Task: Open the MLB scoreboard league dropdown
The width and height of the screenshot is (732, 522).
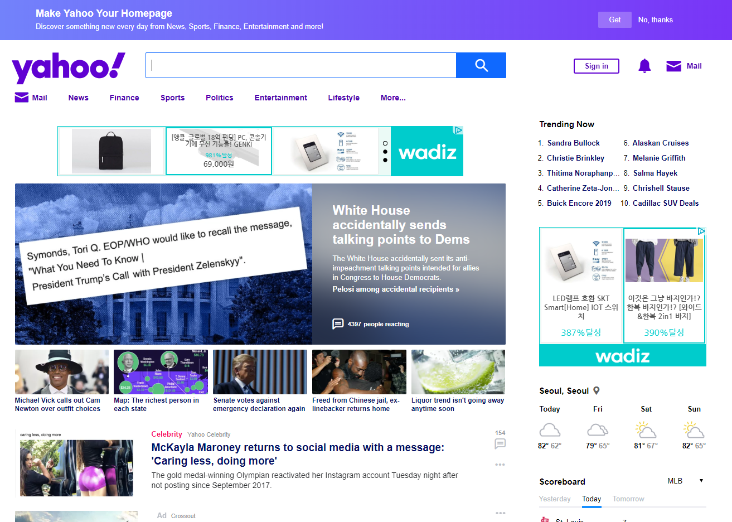Action: pos(685,481)
